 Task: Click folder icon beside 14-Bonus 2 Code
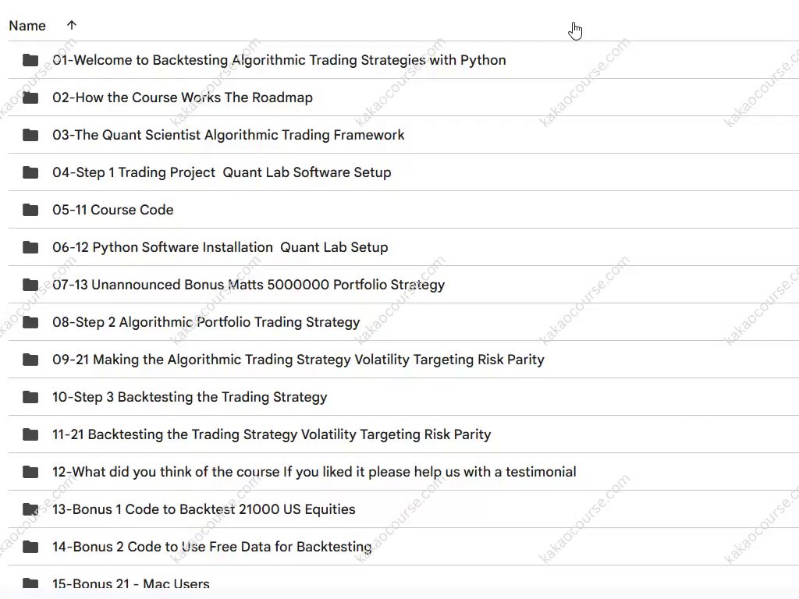pyautogui.click(x=30, y=547)
